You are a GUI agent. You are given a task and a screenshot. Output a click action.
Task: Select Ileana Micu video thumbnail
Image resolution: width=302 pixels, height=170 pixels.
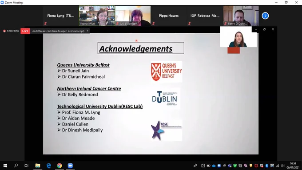tap(97, 16)
